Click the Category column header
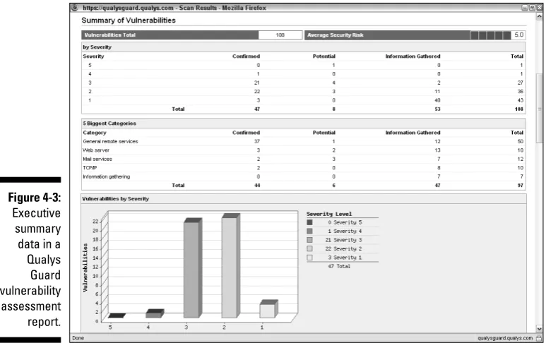The image size is (546, 343). (95, 133)
